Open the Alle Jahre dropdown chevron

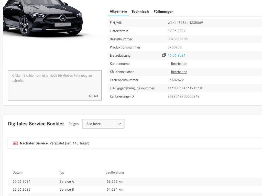pos(119,124)
